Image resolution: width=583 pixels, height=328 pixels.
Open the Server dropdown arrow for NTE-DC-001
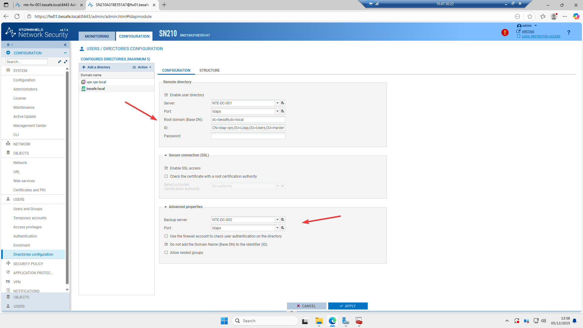pos(277,103)
